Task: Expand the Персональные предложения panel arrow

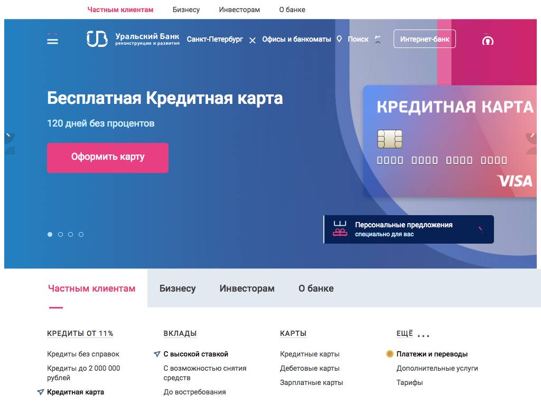Action: pos(480,229)
